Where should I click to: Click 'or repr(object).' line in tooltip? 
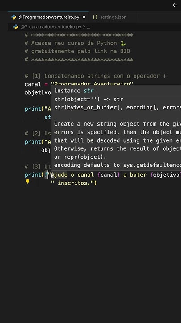coord(80,157)
